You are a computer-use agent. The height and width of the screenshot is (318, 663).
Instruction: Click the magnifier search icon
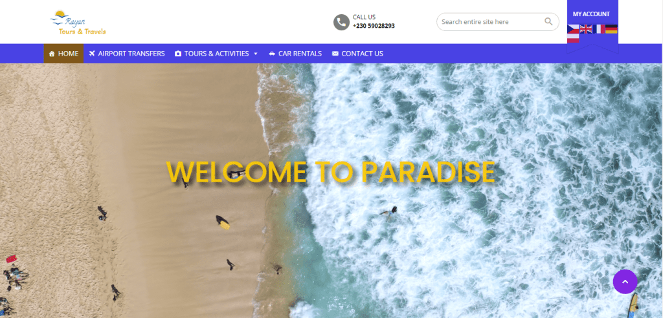(x=548, y=21)
